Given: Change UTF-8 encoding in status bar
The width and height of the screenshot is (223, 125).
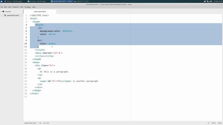Looking at the screenshot, I should (x=214, y=123).
